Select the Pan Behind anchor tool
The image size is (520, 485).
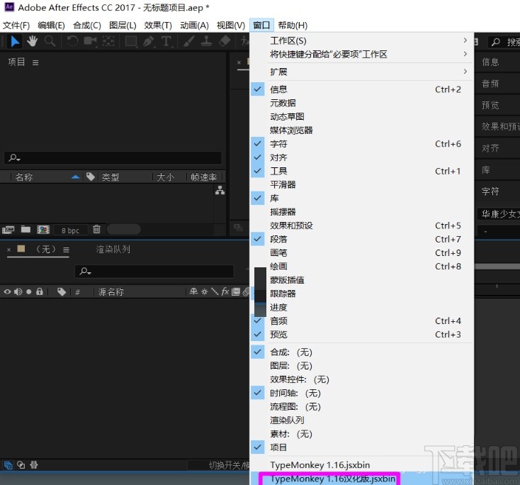click(x=108, y=42)
